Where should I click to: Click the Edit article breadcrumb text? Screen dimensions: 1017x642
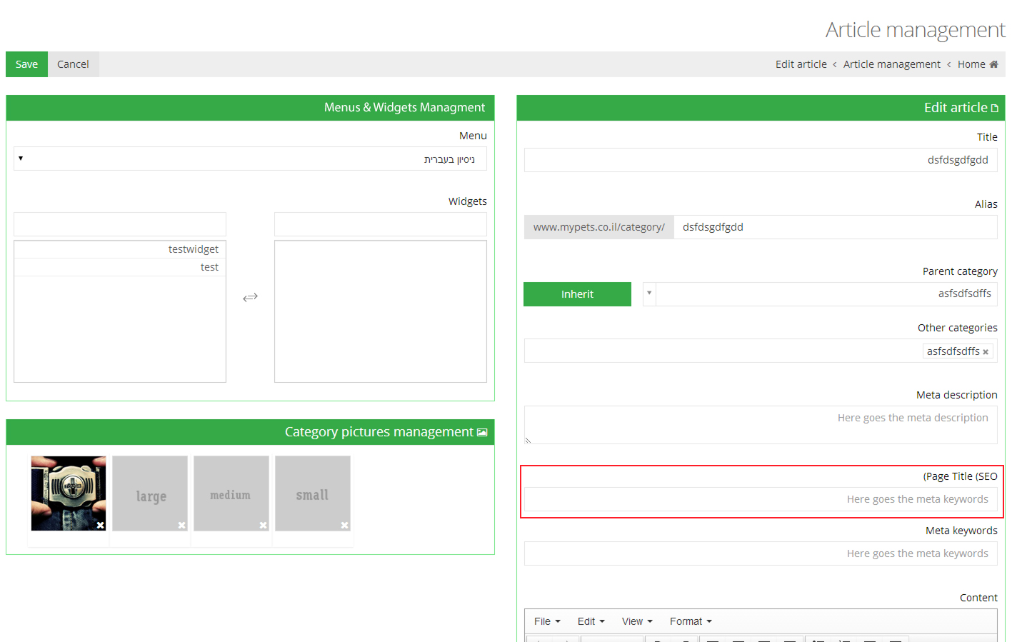(801, 64)
